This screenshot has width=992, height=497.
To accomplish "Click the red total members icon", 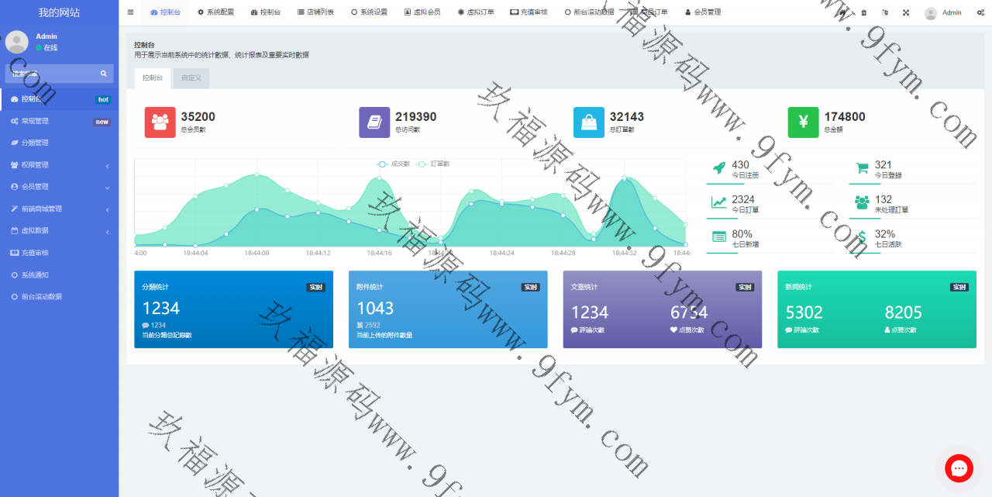I will pos(160,123).
